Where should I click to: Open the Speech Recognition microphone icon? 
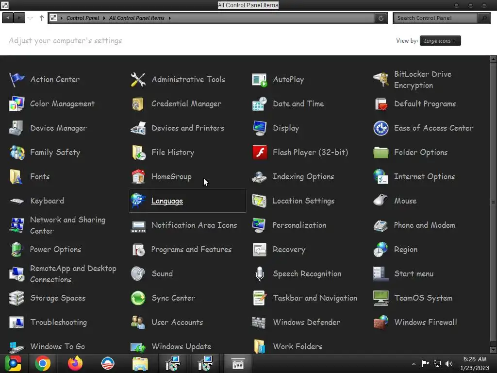[x=259, y=274]
